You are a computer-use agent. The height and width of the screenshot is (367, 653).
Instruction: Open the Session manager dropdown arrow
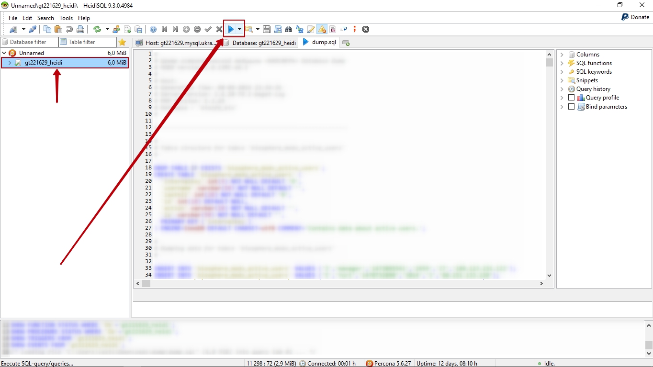[x=23, y=29]
